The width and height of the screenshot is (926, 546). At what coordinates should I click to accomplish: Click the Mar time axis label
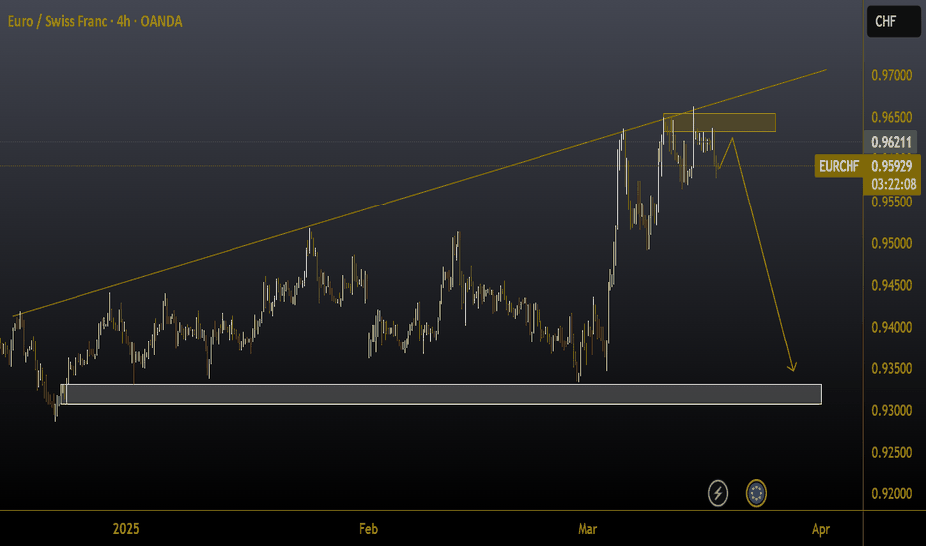point(587,529)
